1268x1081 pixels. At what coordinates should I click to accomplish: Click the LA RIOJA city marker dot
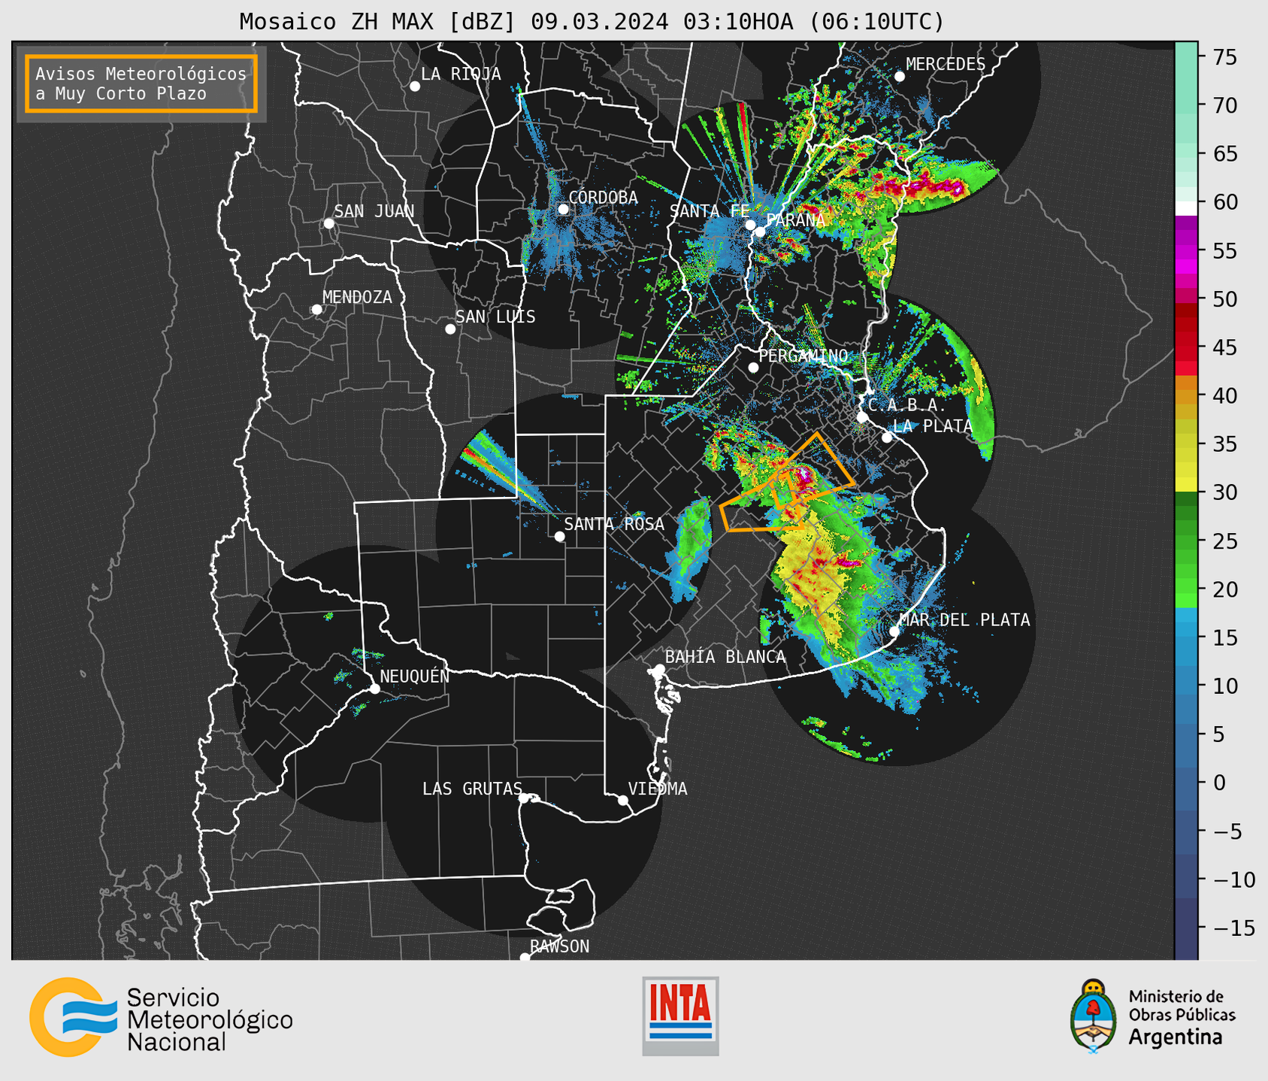415,86
